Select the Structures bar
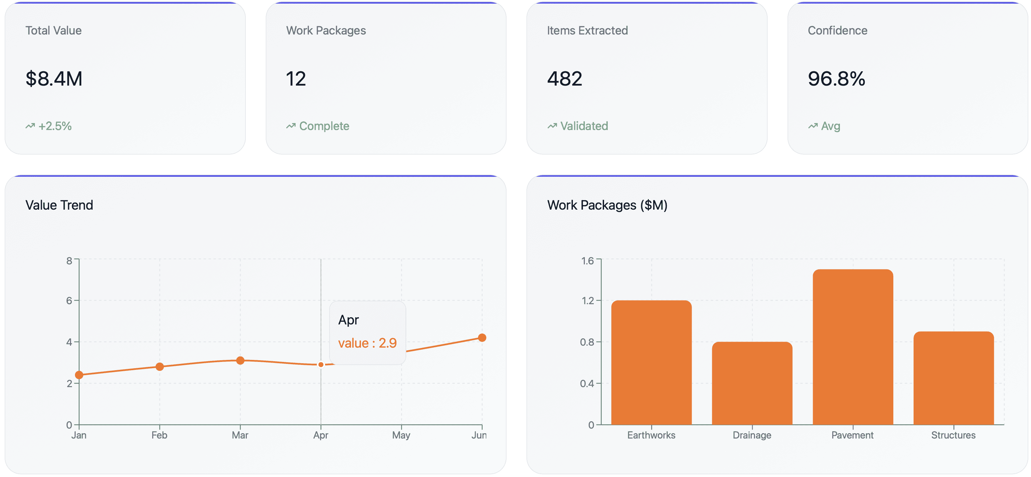The width and height of the screenshot is (1031, 477). [953, 378]
